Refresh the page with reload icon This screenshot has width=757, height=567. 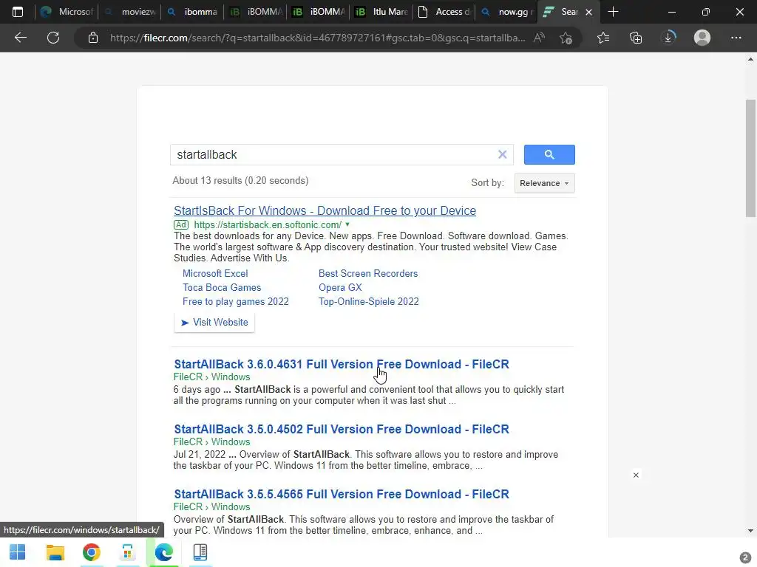pyautogui.click(x=53, y=38)
